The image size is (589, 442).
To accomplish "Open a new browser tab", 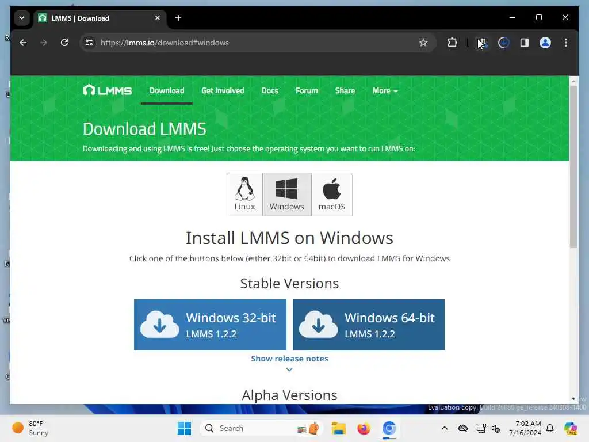I will [x=178, y=18].
